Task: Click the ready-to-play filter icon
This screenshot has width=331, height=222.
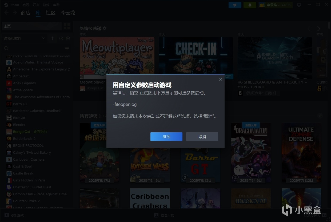Action: [68, 38]
